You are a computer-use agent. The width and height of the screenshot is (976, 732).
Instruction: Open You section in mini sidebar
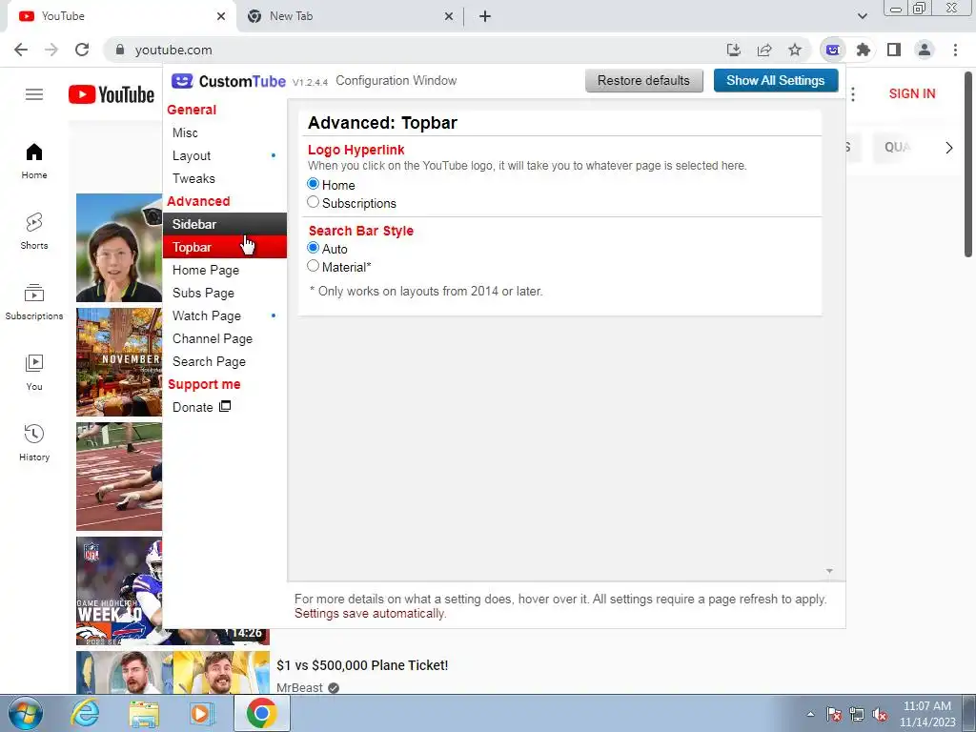pyautogui.click(x=34, y=373)
